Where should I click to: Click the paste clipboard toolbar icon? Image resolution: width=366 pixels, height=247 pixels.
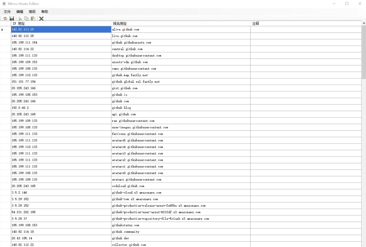33,19
